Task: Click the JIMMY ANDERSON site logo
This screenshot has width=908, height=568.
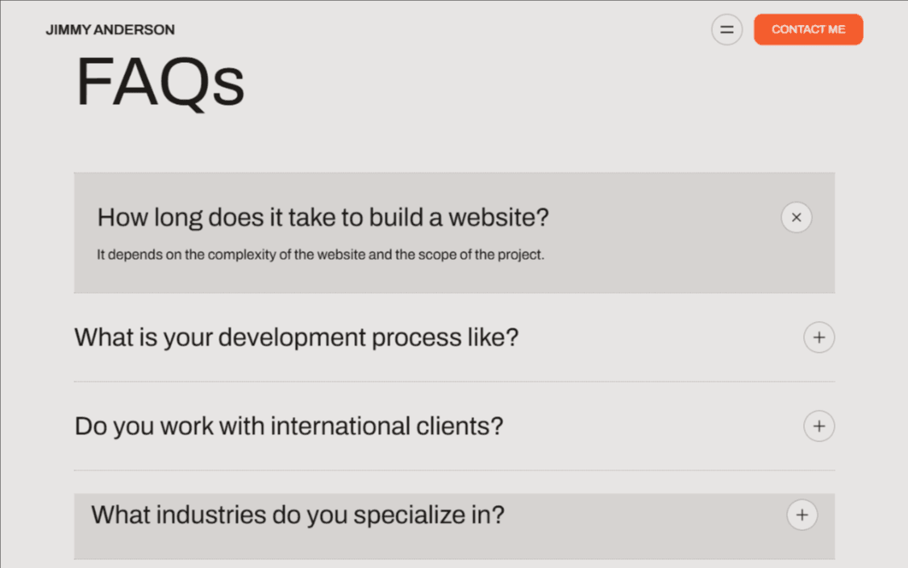Action: point(110,30)
